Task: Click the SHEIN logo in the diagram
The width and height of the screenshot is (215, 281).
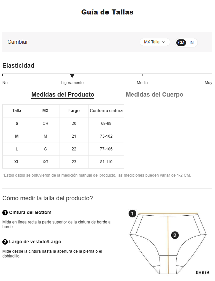Action: [203, 273]
